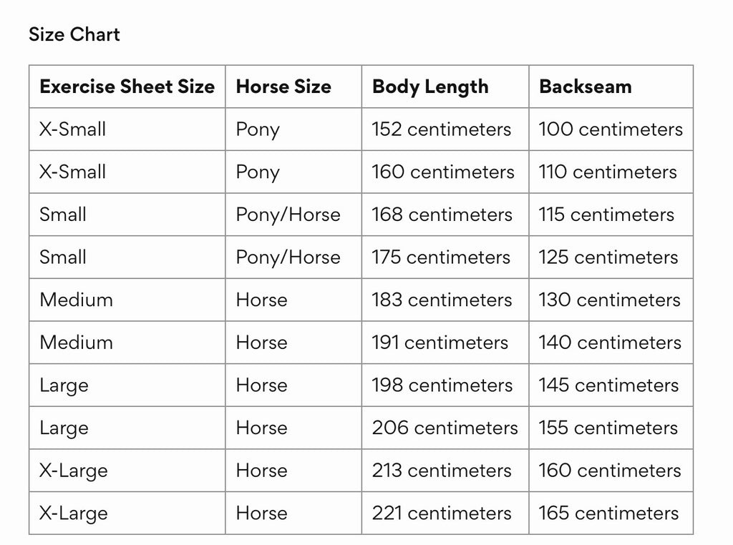Click the Body Length column header
The width and height of the screenshot is (733, 545).
pyautogui.click(x=445, y=87)
